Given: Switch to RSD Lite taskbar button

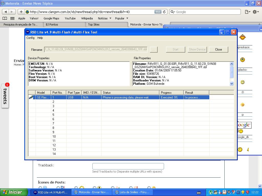Looking at the screenshot, I should (x=51, y=192).
